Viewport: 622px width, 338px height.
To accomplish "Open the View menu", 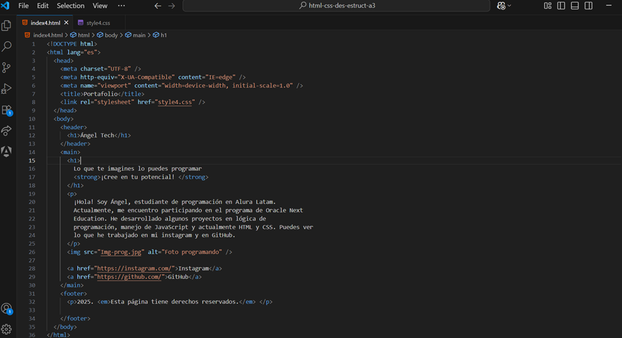I will tap(100, 6).
